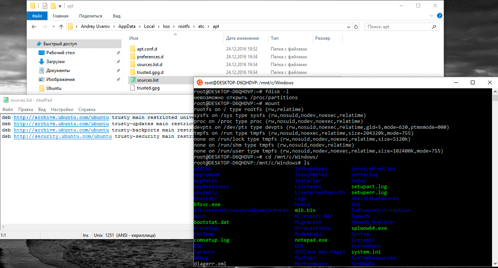Screen dimensions: 498x268
Task: Open the security.ubuntu.com link
Action: (63, 137)
